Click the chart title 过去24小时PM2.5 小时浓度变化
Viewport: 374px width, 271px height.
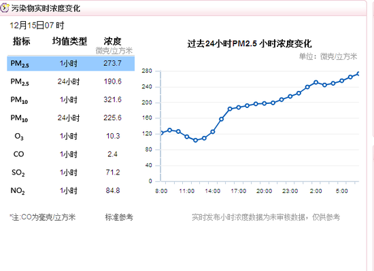pyautogui.click(x=250, y=44)
